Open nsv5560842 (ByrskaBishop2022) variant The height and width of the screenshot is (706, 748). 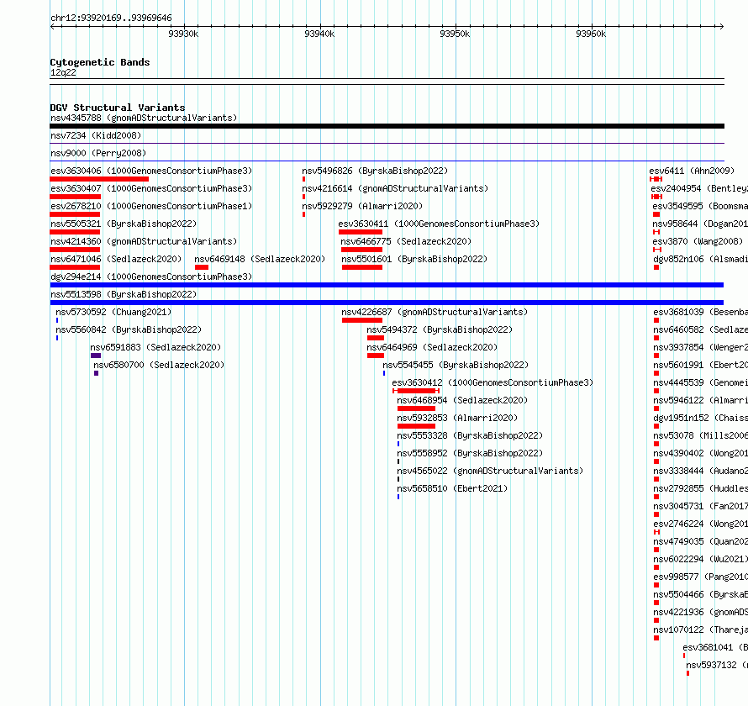coord(129,329)
